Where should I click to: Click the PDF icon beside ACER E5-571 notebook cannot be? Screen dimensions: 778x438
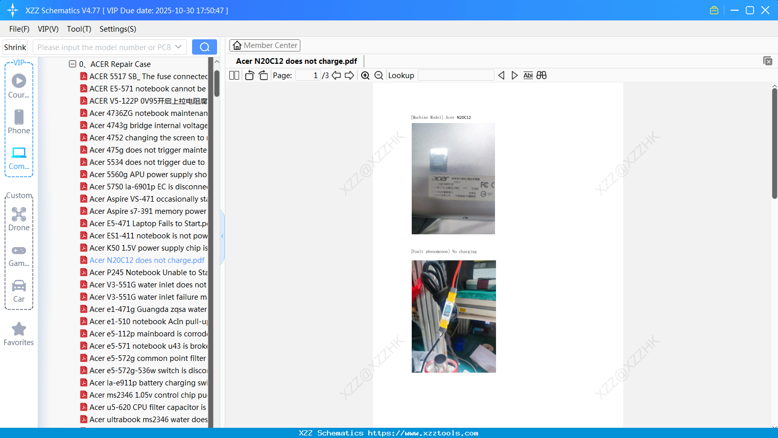(x=84, y=88)
